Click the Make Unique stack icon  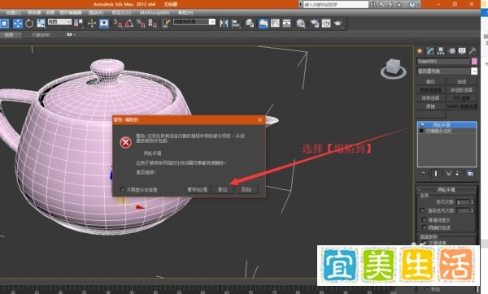coord(448,174)
